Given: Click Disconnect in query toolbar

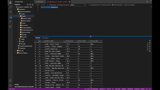Looking at the screenshot, I should [x=53, y=5].
